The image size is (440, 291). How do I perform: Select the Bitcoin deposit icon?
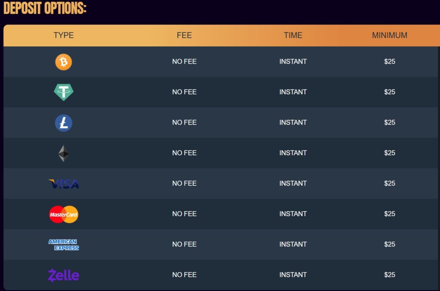(64, 62)
